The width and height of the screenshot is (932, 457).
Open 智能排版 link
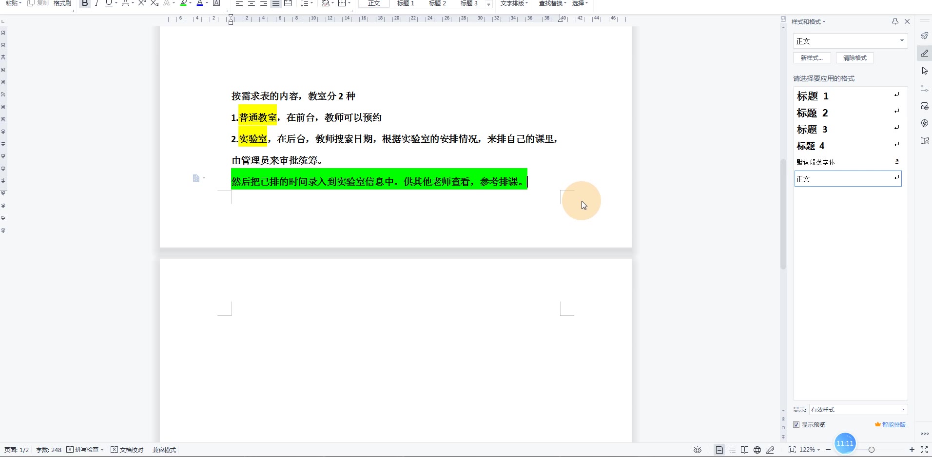(890, 425)
